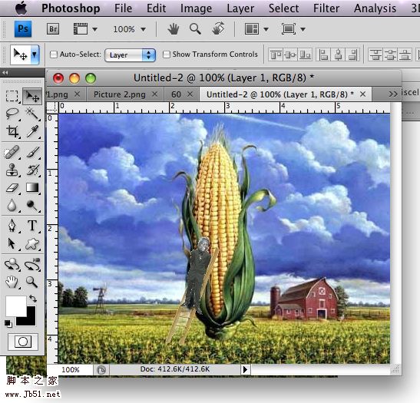The width and height of the screenshot is (420, 403).
Task: Close the Picture 2.png tab
Action: point(154,94)
